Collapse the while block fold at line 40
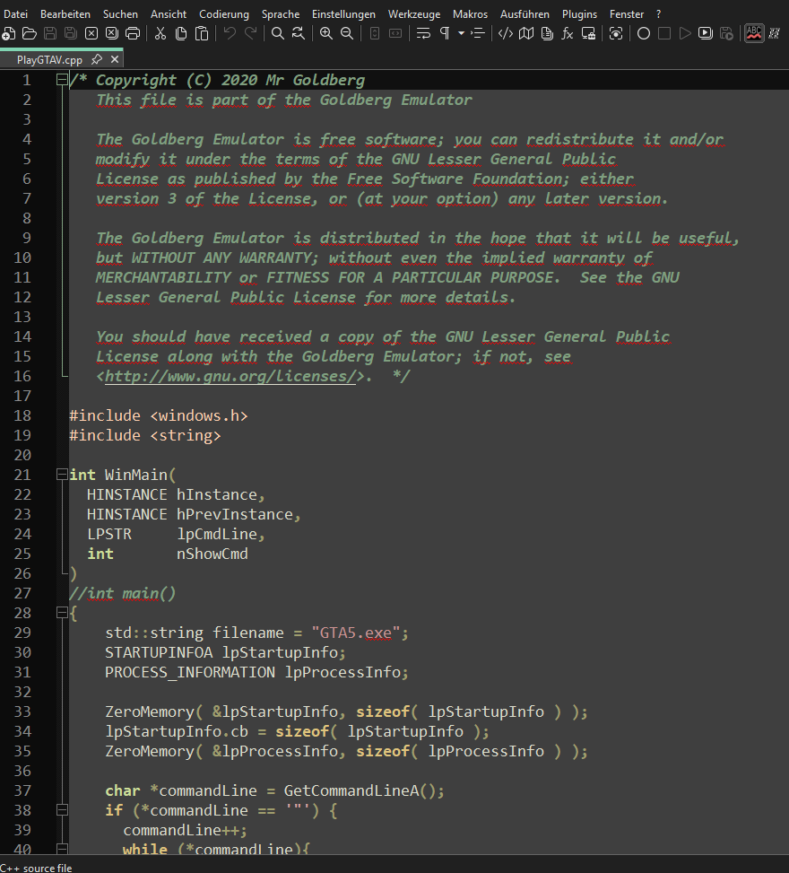Screen dimensions: 789x873 click(62, 850)
